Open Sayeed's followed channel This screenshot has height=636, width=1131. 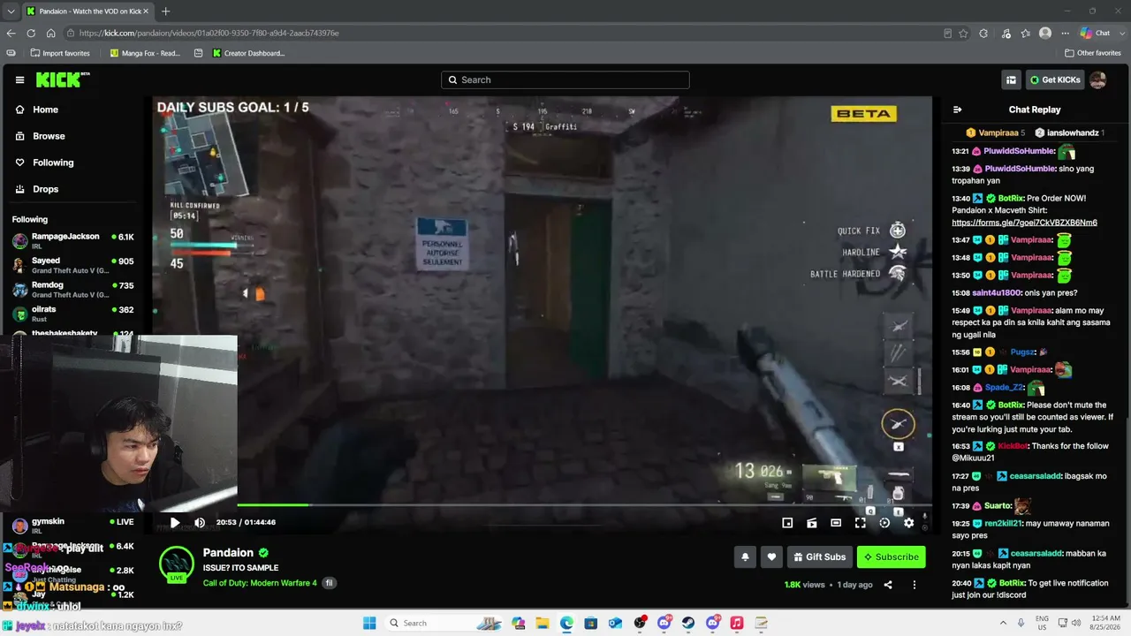click(x=72, y=265)
